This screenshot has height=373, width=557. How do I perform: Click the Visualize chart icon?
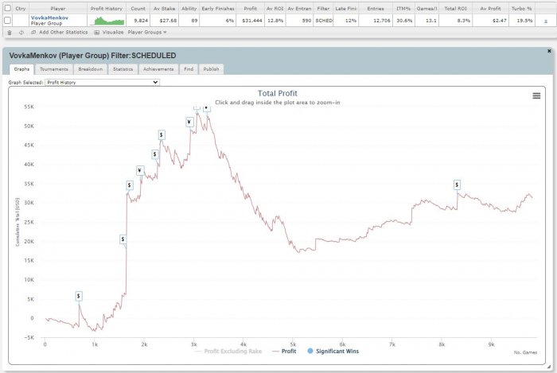(x=96, y=33)
